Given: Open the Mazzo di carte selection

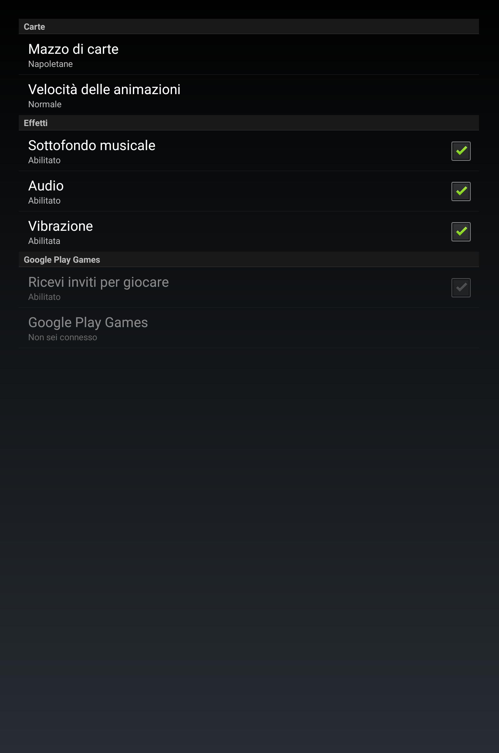Looking at the screenshot, I should pos(249,54).
